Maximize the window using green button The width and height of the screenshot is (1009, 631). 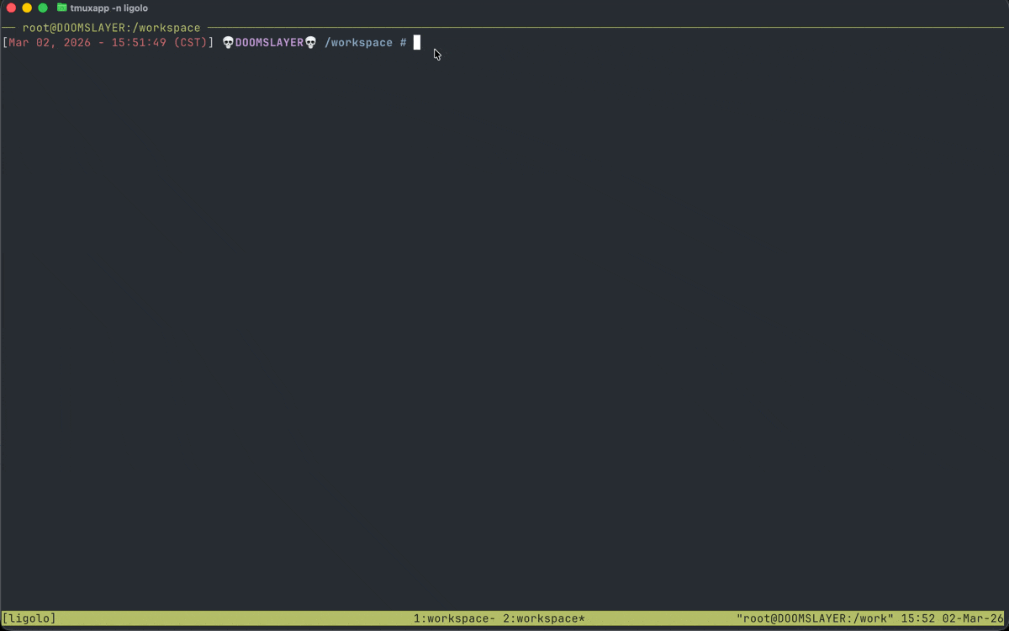pyautogui.click(x=43, y=8)
